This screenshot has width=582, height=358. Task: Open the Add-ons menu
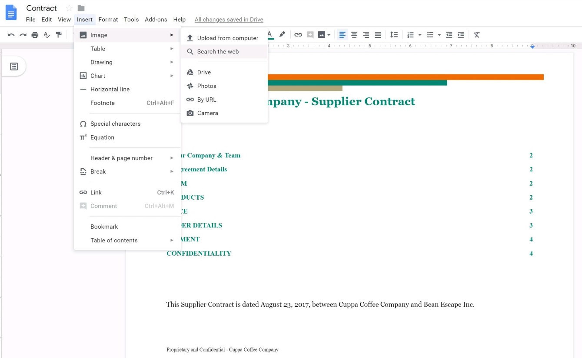[156, 20]
